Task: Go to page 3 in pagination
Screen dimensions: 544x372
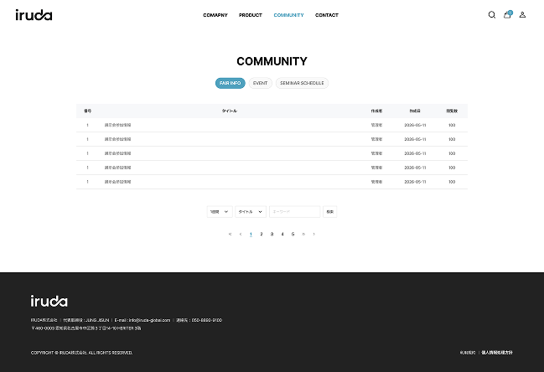Action: coord(272,235)
